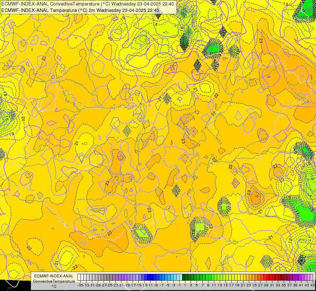Pick the violet -21 legend swatch
Screen dimensions: 316x291
click(x=120, y=277)
